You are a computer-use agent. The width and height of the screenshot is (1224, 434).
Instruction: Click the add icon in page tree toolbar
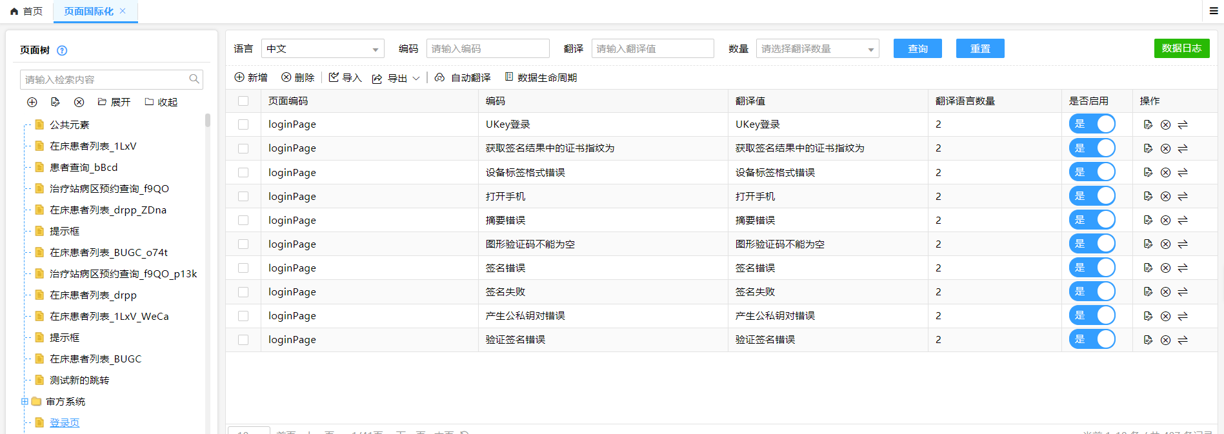tap(32, 102)
